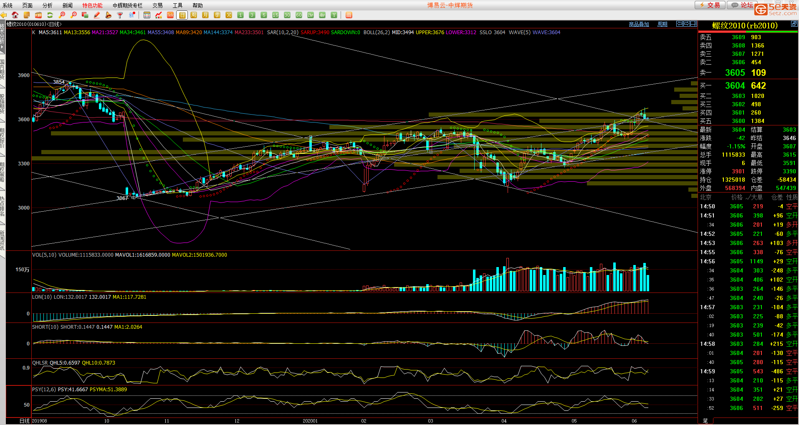799x425 pixels.
Task: Select the 15-minute period icon
Action: coord(276,15)
